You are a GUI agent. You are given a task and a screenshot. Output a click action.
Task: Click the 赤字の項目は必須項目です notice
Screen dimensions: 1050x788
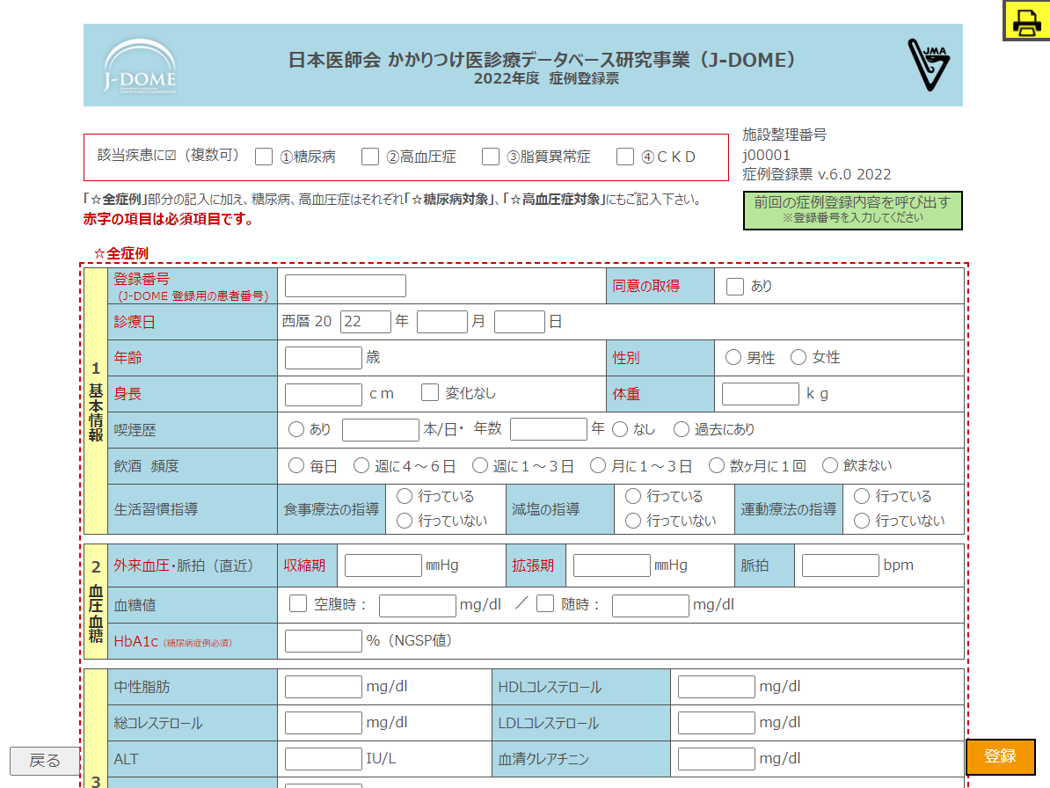pyautogui.click(x=168, y=220)
